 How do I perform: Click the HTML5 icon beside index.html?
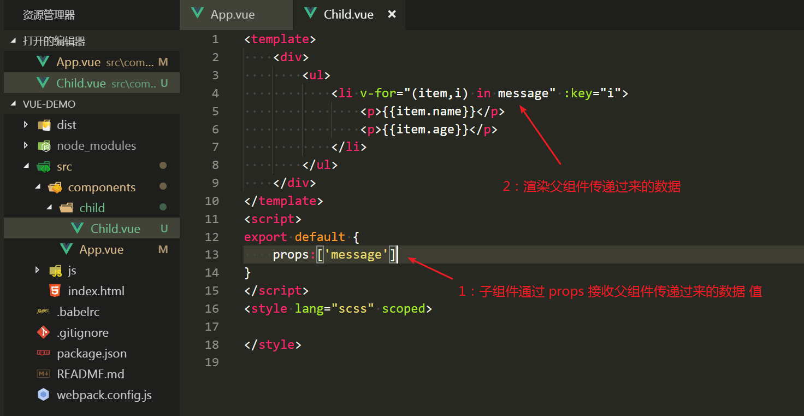click(x=55, y=291)
